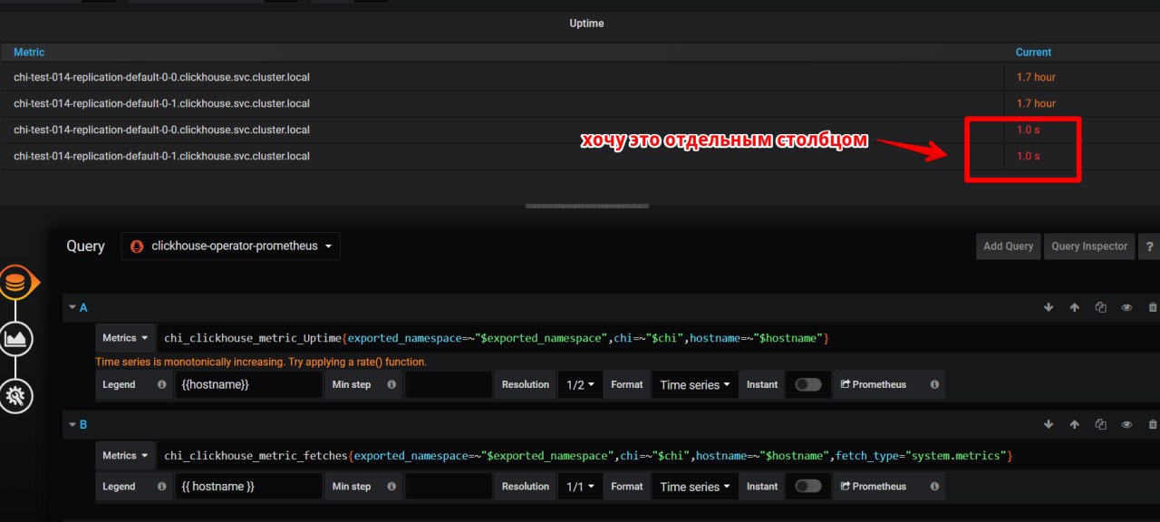The image size is (1160, 522).
Task: Delete query A with trash icon
Action: coord(1153,308)
